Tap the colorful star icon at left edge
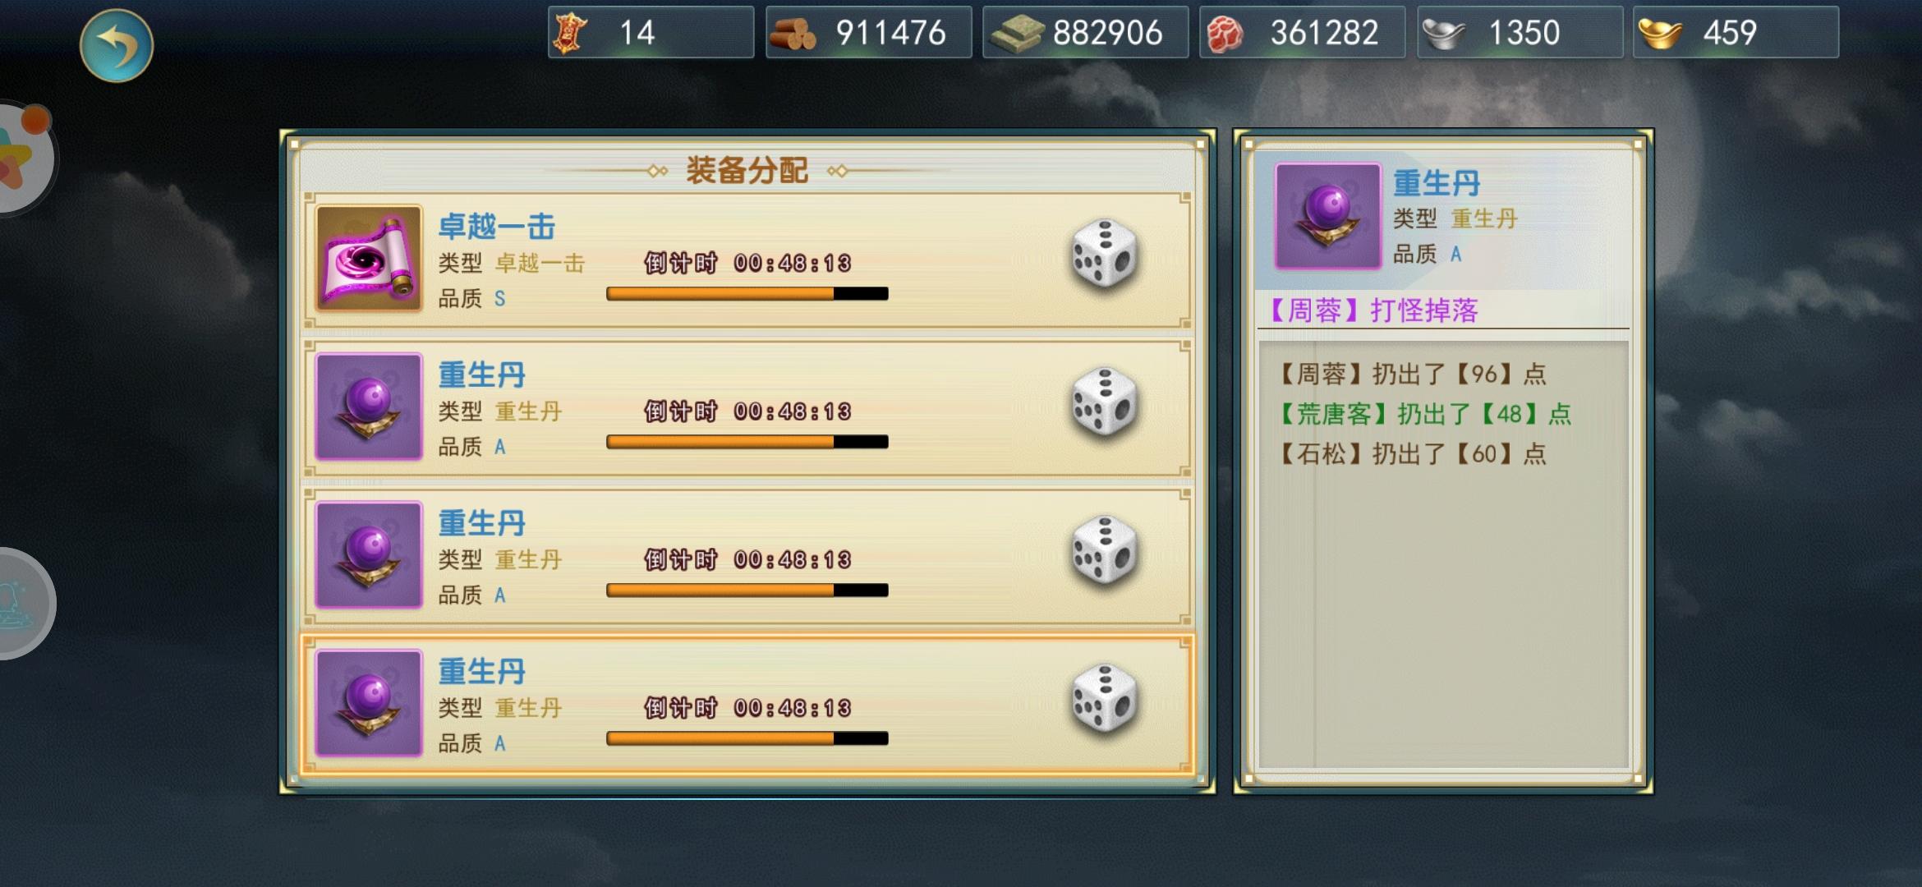This screenshot has height=887, width=1922. click(x=23, y=157)
